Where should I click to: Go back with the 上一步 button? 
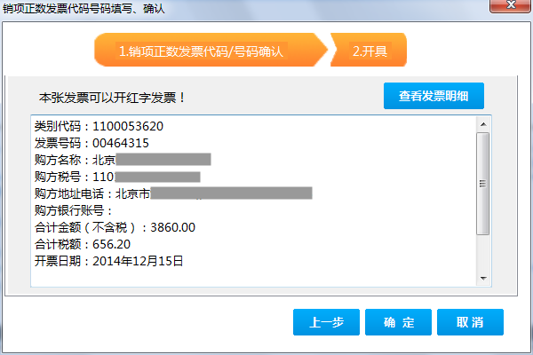[x=326, y=322]
